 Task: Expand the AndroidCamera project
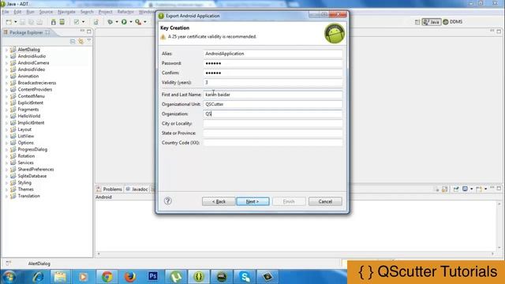[6, 63]
